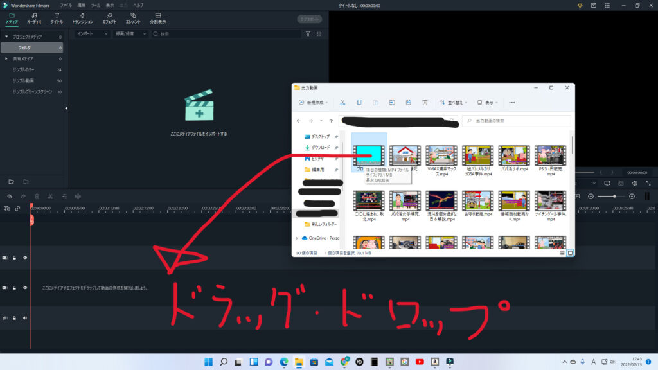Click the timeline edit adjust icon
This screenshot has height=370, width=658.
tap(64, 197)
